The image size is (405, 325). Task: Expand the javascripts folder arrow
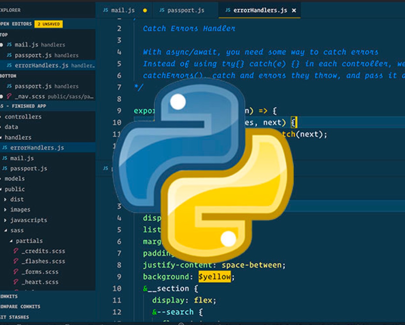5,220
